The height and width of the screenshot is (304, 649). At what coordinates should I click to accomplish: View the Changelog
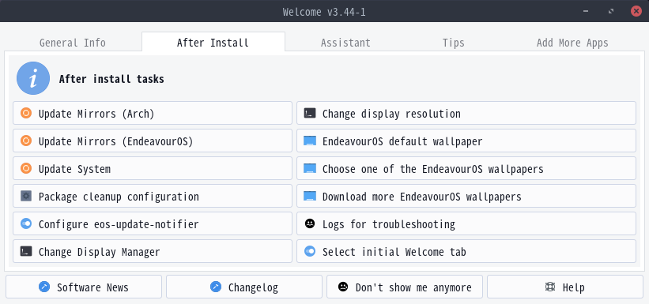[x=244, y=287]
